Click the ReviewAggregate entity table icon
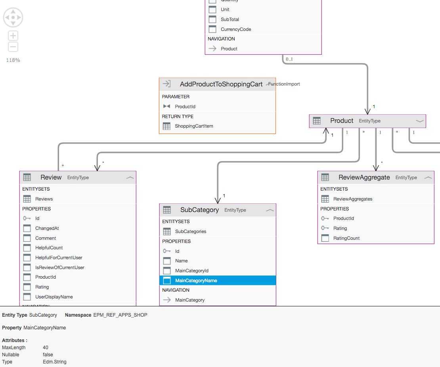 pos(325,177)
